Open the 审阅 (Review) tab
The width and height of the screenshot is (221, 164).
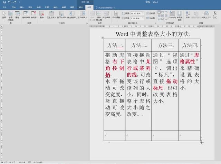(64, 7)
